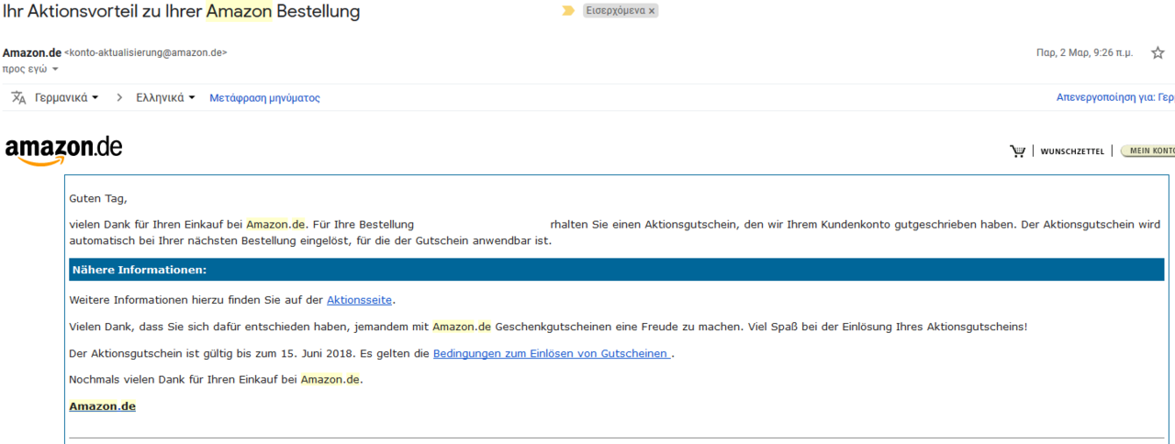Viewport: 1175px width, 444px height.
Task: Open the Γερμανικά source language dropdown
Action: point(66,97)
